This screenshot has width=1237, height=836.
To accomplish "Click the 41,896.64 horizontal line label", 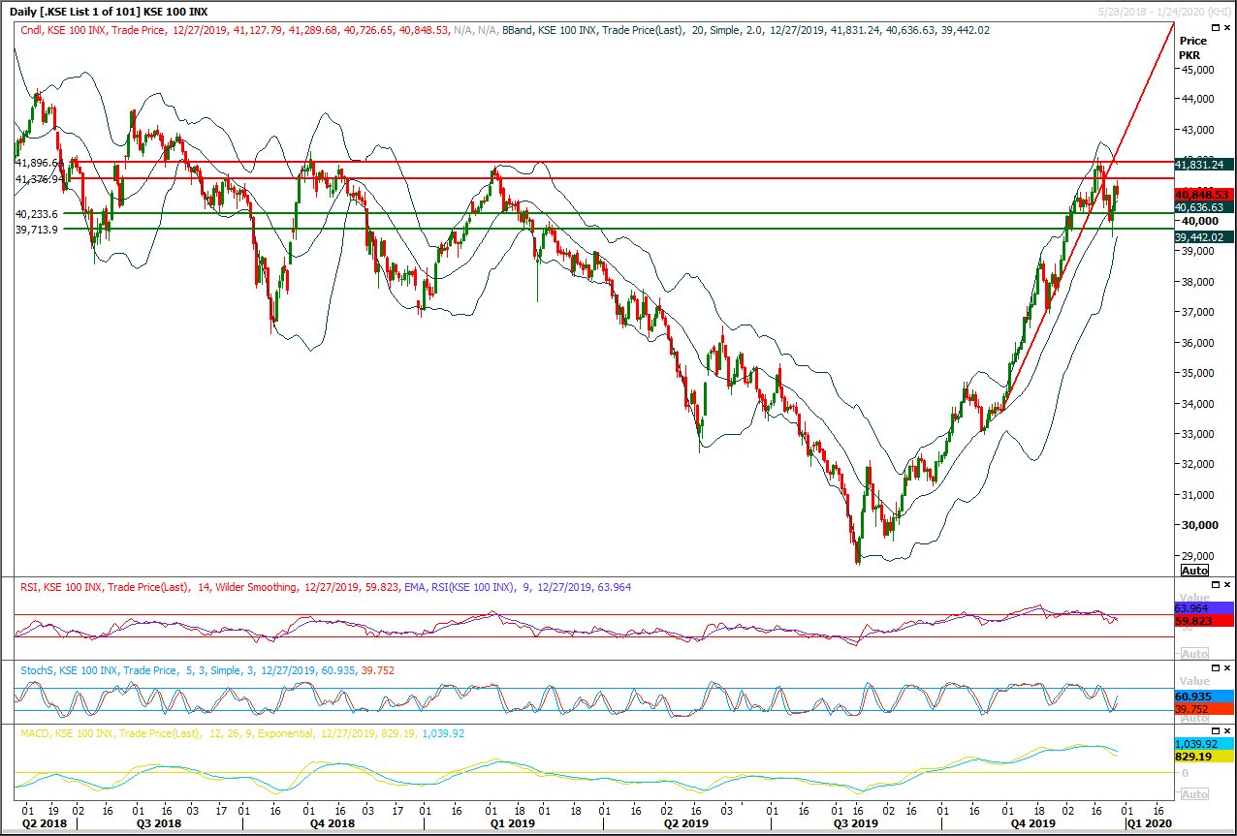I will [39, 163].
